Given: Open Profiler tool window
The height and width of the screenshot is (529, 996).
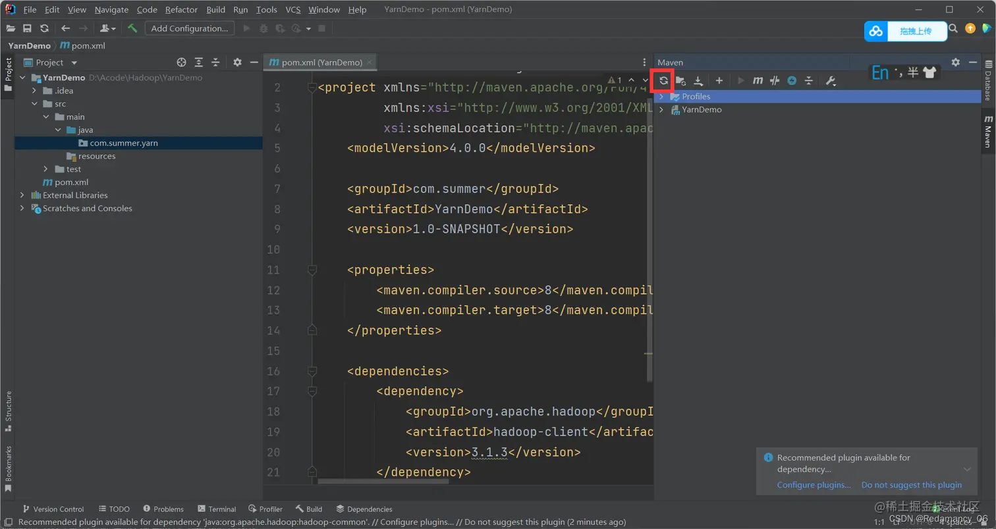Looking at the screenshot, I should pos(265,509).
